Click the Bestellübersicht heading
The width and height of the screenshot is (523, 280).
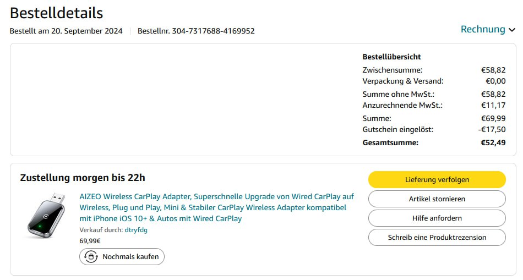(x=391, y=57)
